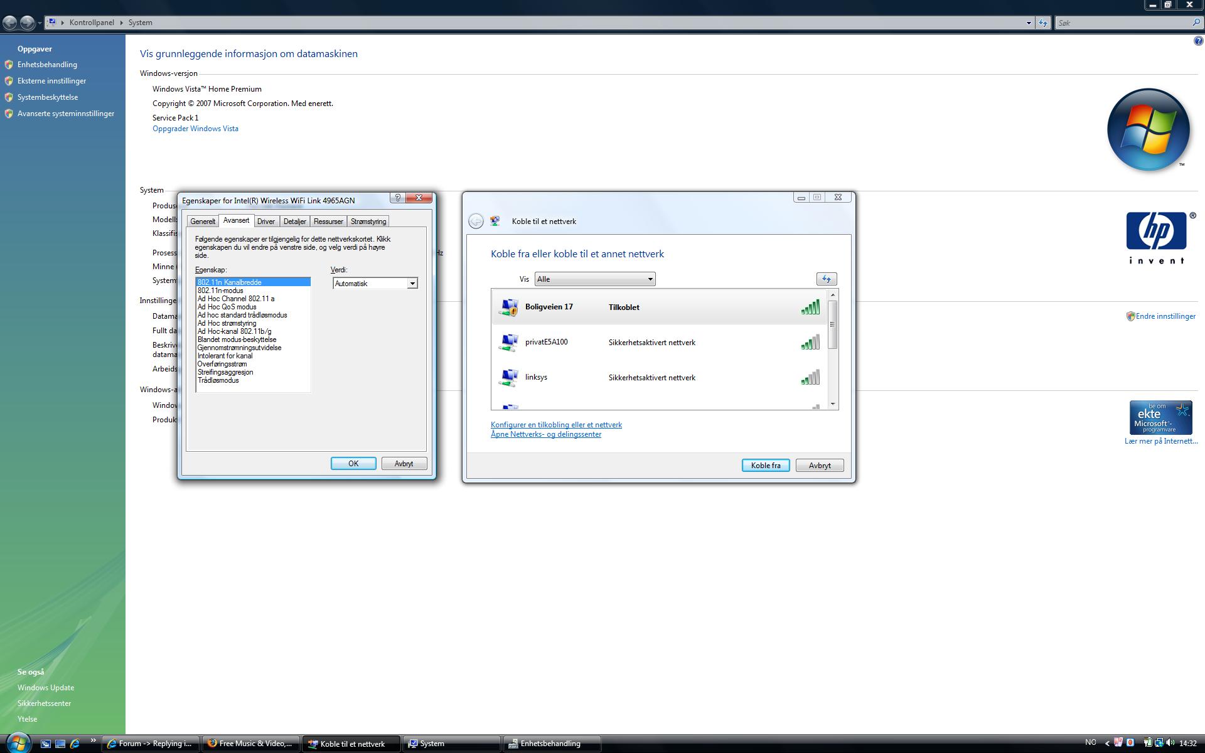Click Oppgrader Windows Vista link
Viewport: 1205px width, 753px height.
point(195,129)
